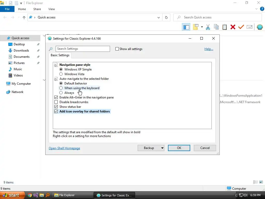Click the Search Settings input field
This screenshot has width=265, height=199.
(x=83, y=49)
